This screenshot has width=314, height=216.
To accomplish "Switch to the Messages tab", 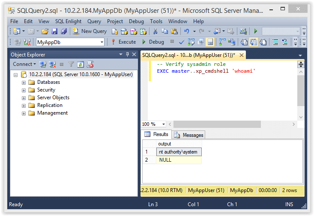I will point(188,135).
